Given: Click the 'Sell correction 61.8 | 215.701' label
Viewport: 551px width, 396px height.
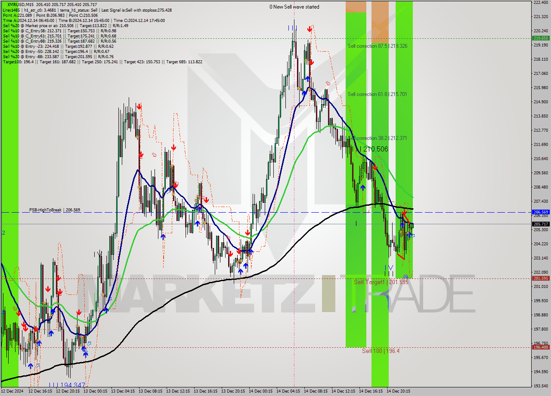Looking at the screenshot, I should 378,94.
